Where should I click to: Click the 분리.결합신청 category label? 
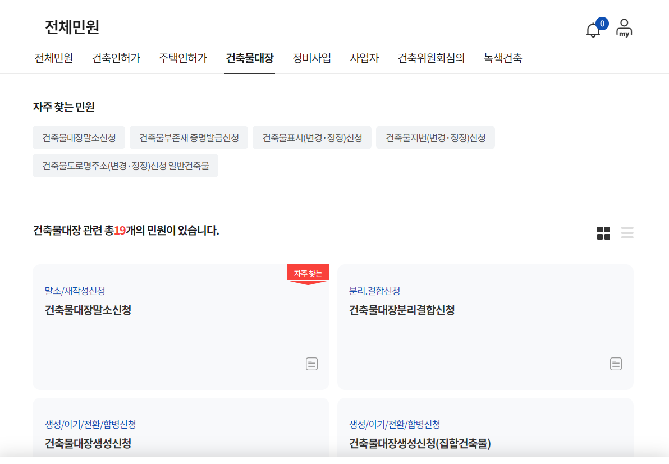[x=374, y=291]
